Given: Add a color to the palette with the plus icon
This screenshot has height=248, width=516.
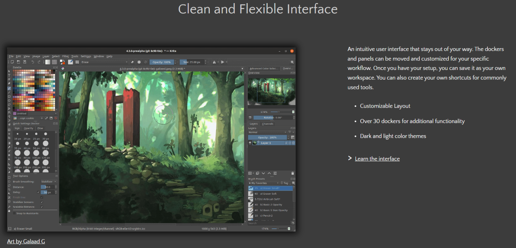Looking at the screenshot, I should pos(42,118).
